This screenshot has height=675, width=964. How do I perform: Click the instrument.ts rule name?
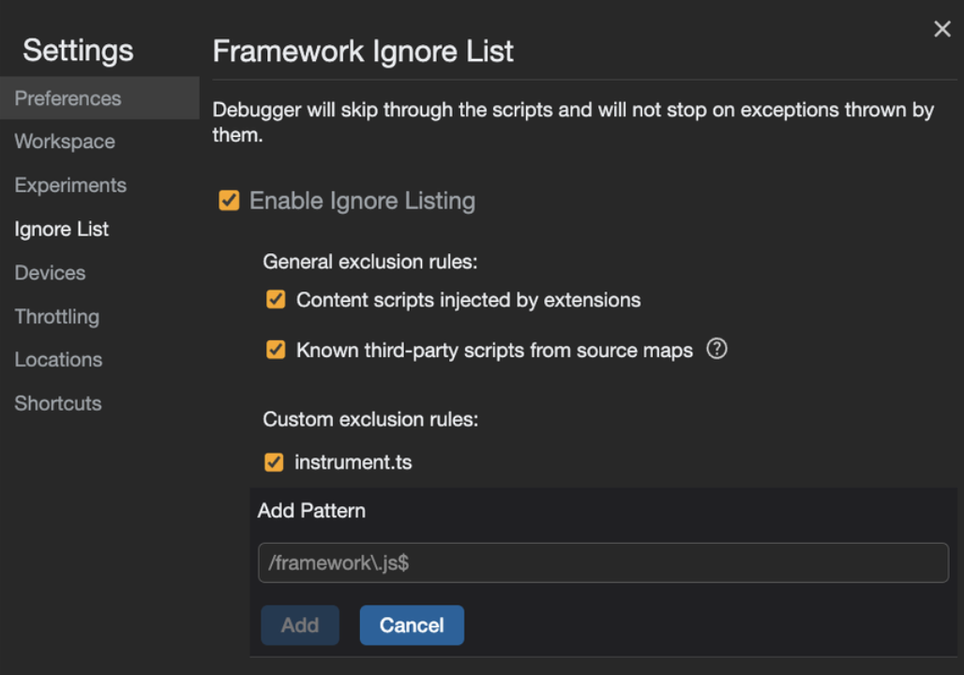click(354, 462)
